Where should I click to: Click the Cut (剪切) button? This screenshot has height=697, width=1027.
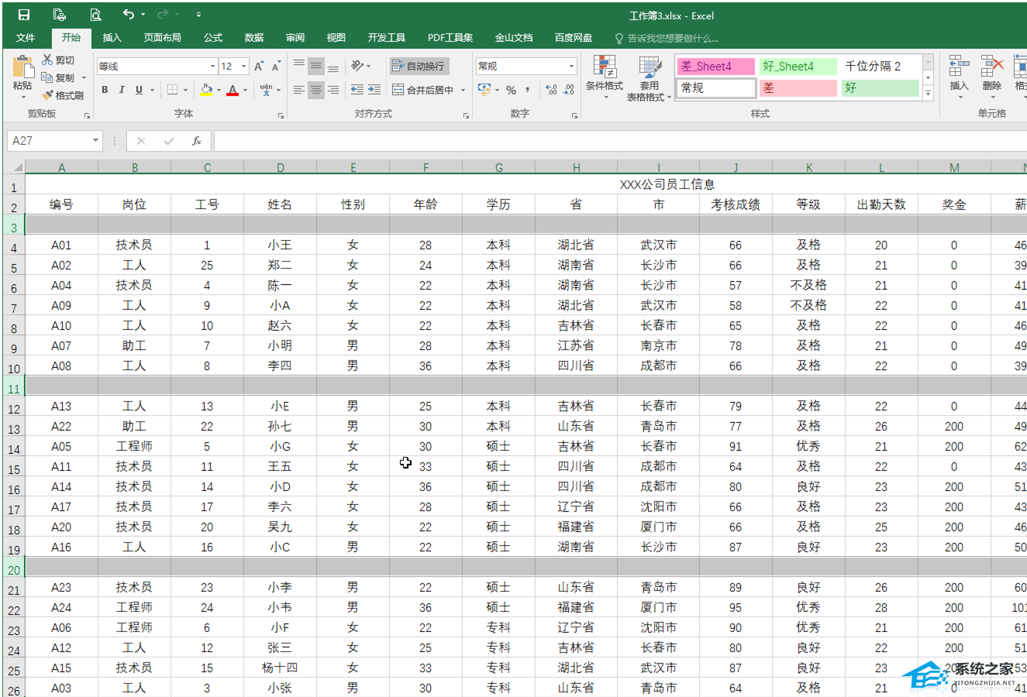pos(58,60)
